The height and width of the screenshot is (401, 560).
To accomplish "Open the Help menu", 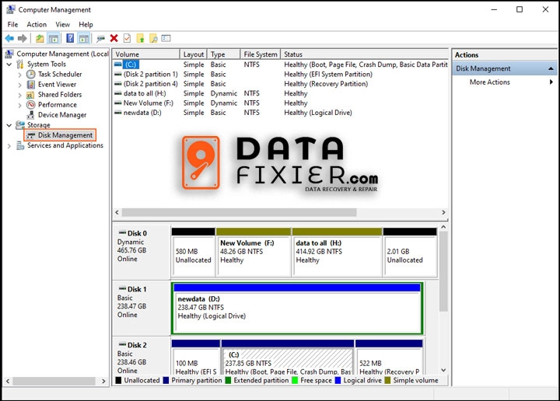I will 86,25.
